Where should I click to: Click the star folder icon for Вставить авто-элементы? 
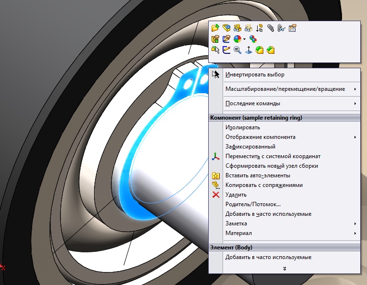215,175
